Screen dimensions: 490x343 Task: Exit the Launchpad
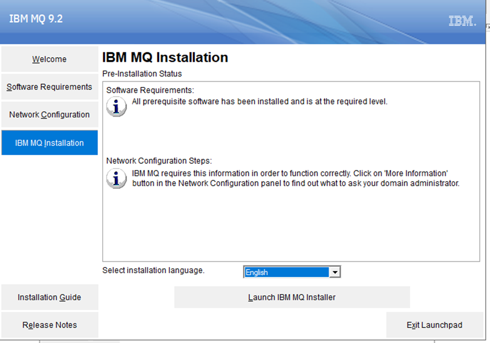point(434,325)
